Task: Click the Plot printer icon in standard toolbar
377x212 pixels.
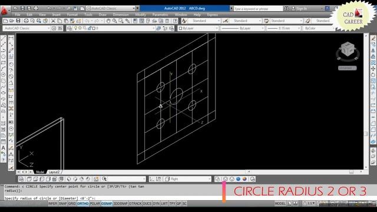Action: 26,21
